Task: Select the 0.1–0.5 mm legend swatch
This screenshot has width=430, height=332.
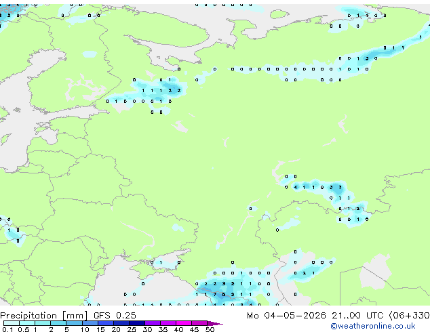Action: (x=12, y=323)
